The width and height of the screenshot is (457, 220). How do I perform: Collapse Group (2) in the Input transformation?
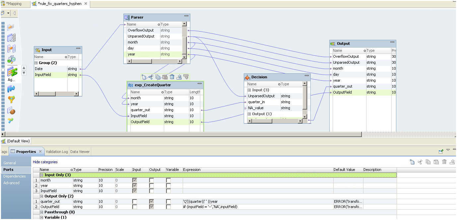coord(36,63)
